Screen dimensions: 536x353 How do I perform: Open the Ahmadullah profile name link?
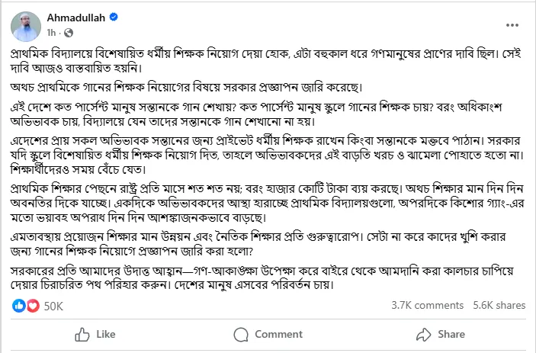[76, 18]
